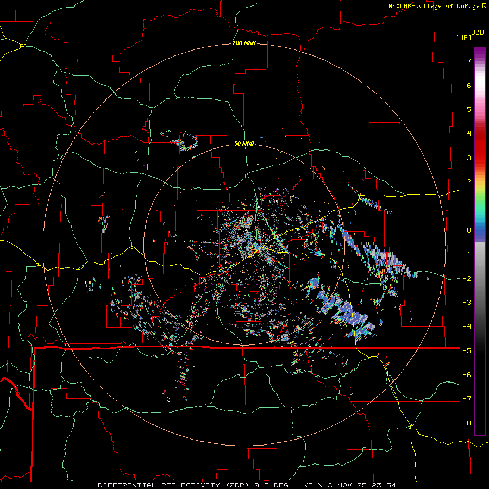Click the -2 value on color scale
The image size is (489, 489).
click(x=467, y=279)
